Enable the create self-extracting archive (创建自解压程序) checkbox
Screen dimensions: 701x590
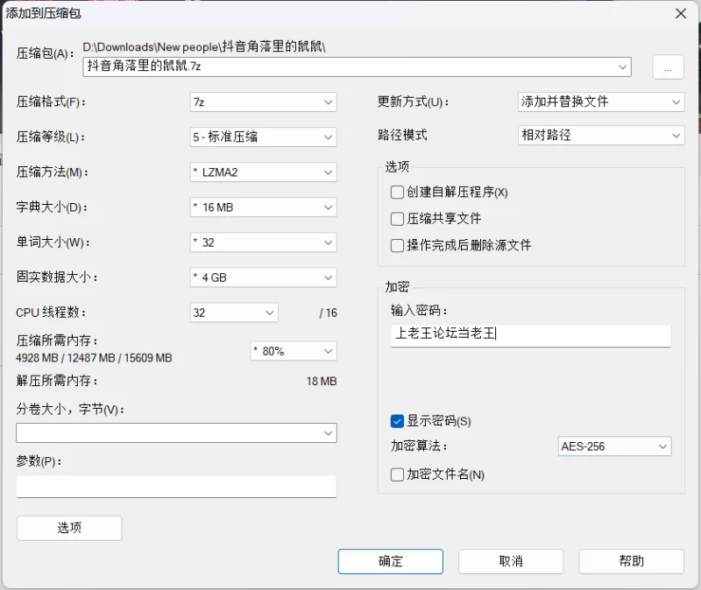(398, 192)
